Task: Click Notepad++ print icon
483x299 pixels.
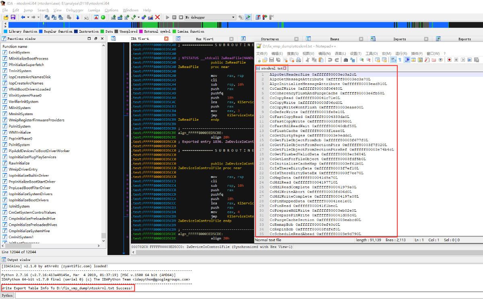Action: [298, 60]
